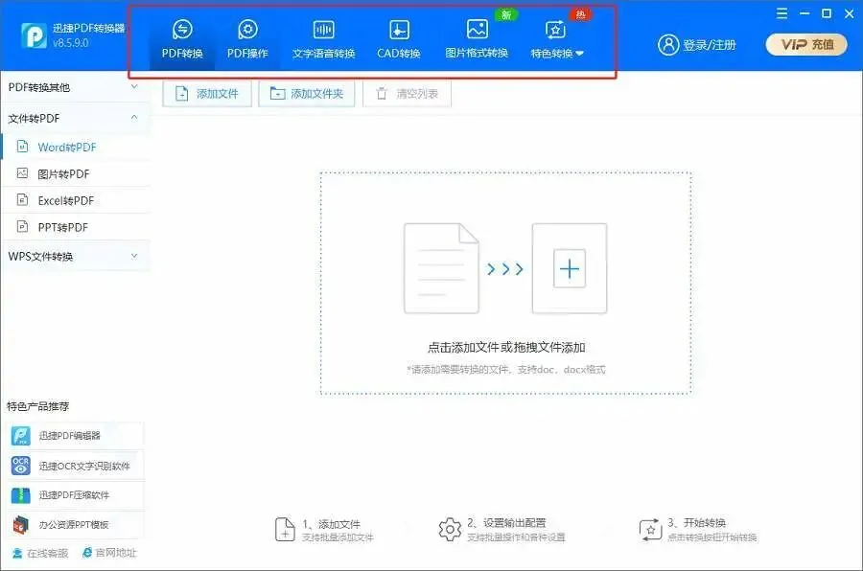Click the 添加文件 button

point(207,94)
